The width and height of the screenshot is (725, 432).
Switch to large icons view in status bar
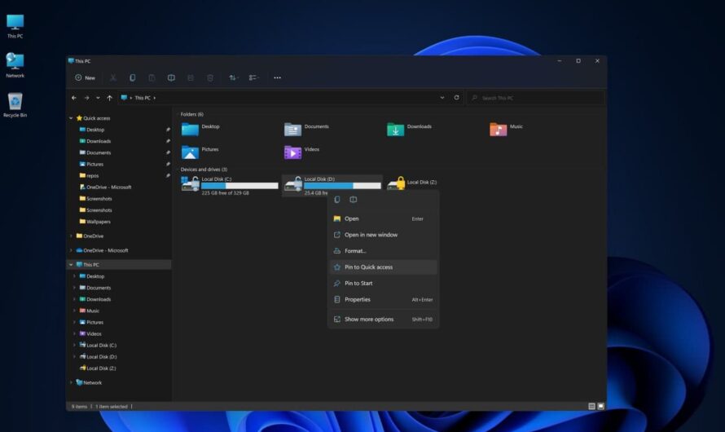[600, 406]
